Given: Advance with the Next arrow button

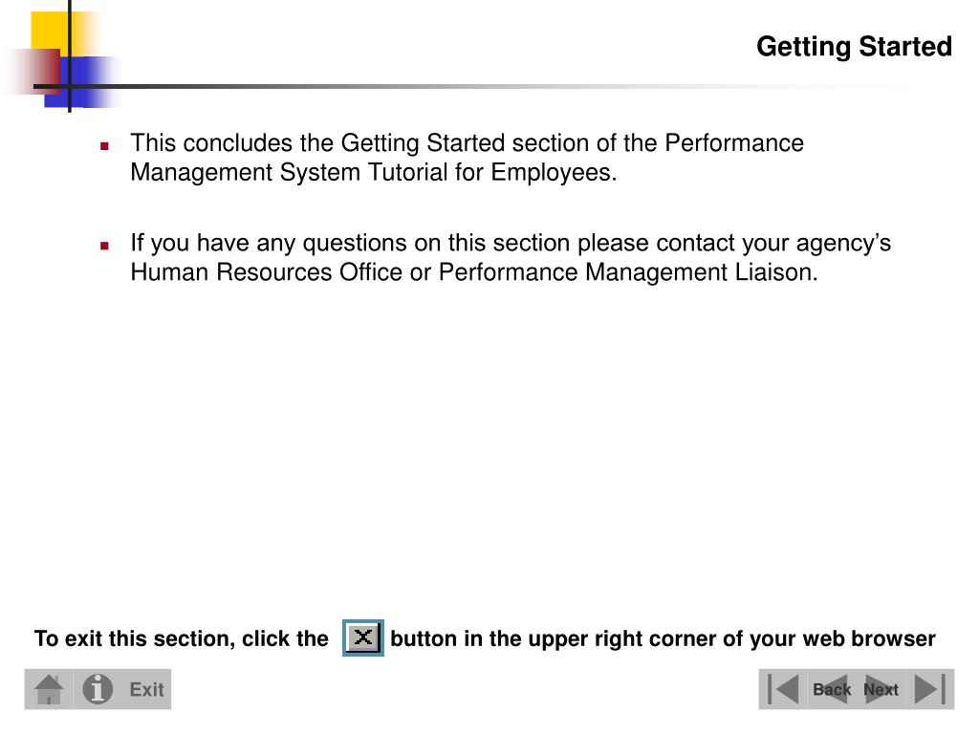Looking at the screenshot, I should point(881,689).
